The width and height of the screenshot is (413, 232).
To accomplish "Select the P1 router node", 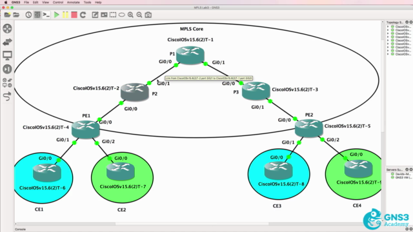I will click(x=190, y=55).
